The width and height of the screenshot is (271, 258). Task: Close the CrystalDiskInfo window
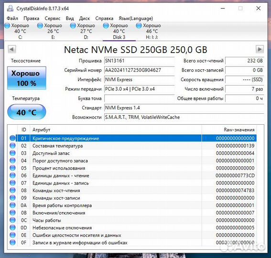pos(259,8)
